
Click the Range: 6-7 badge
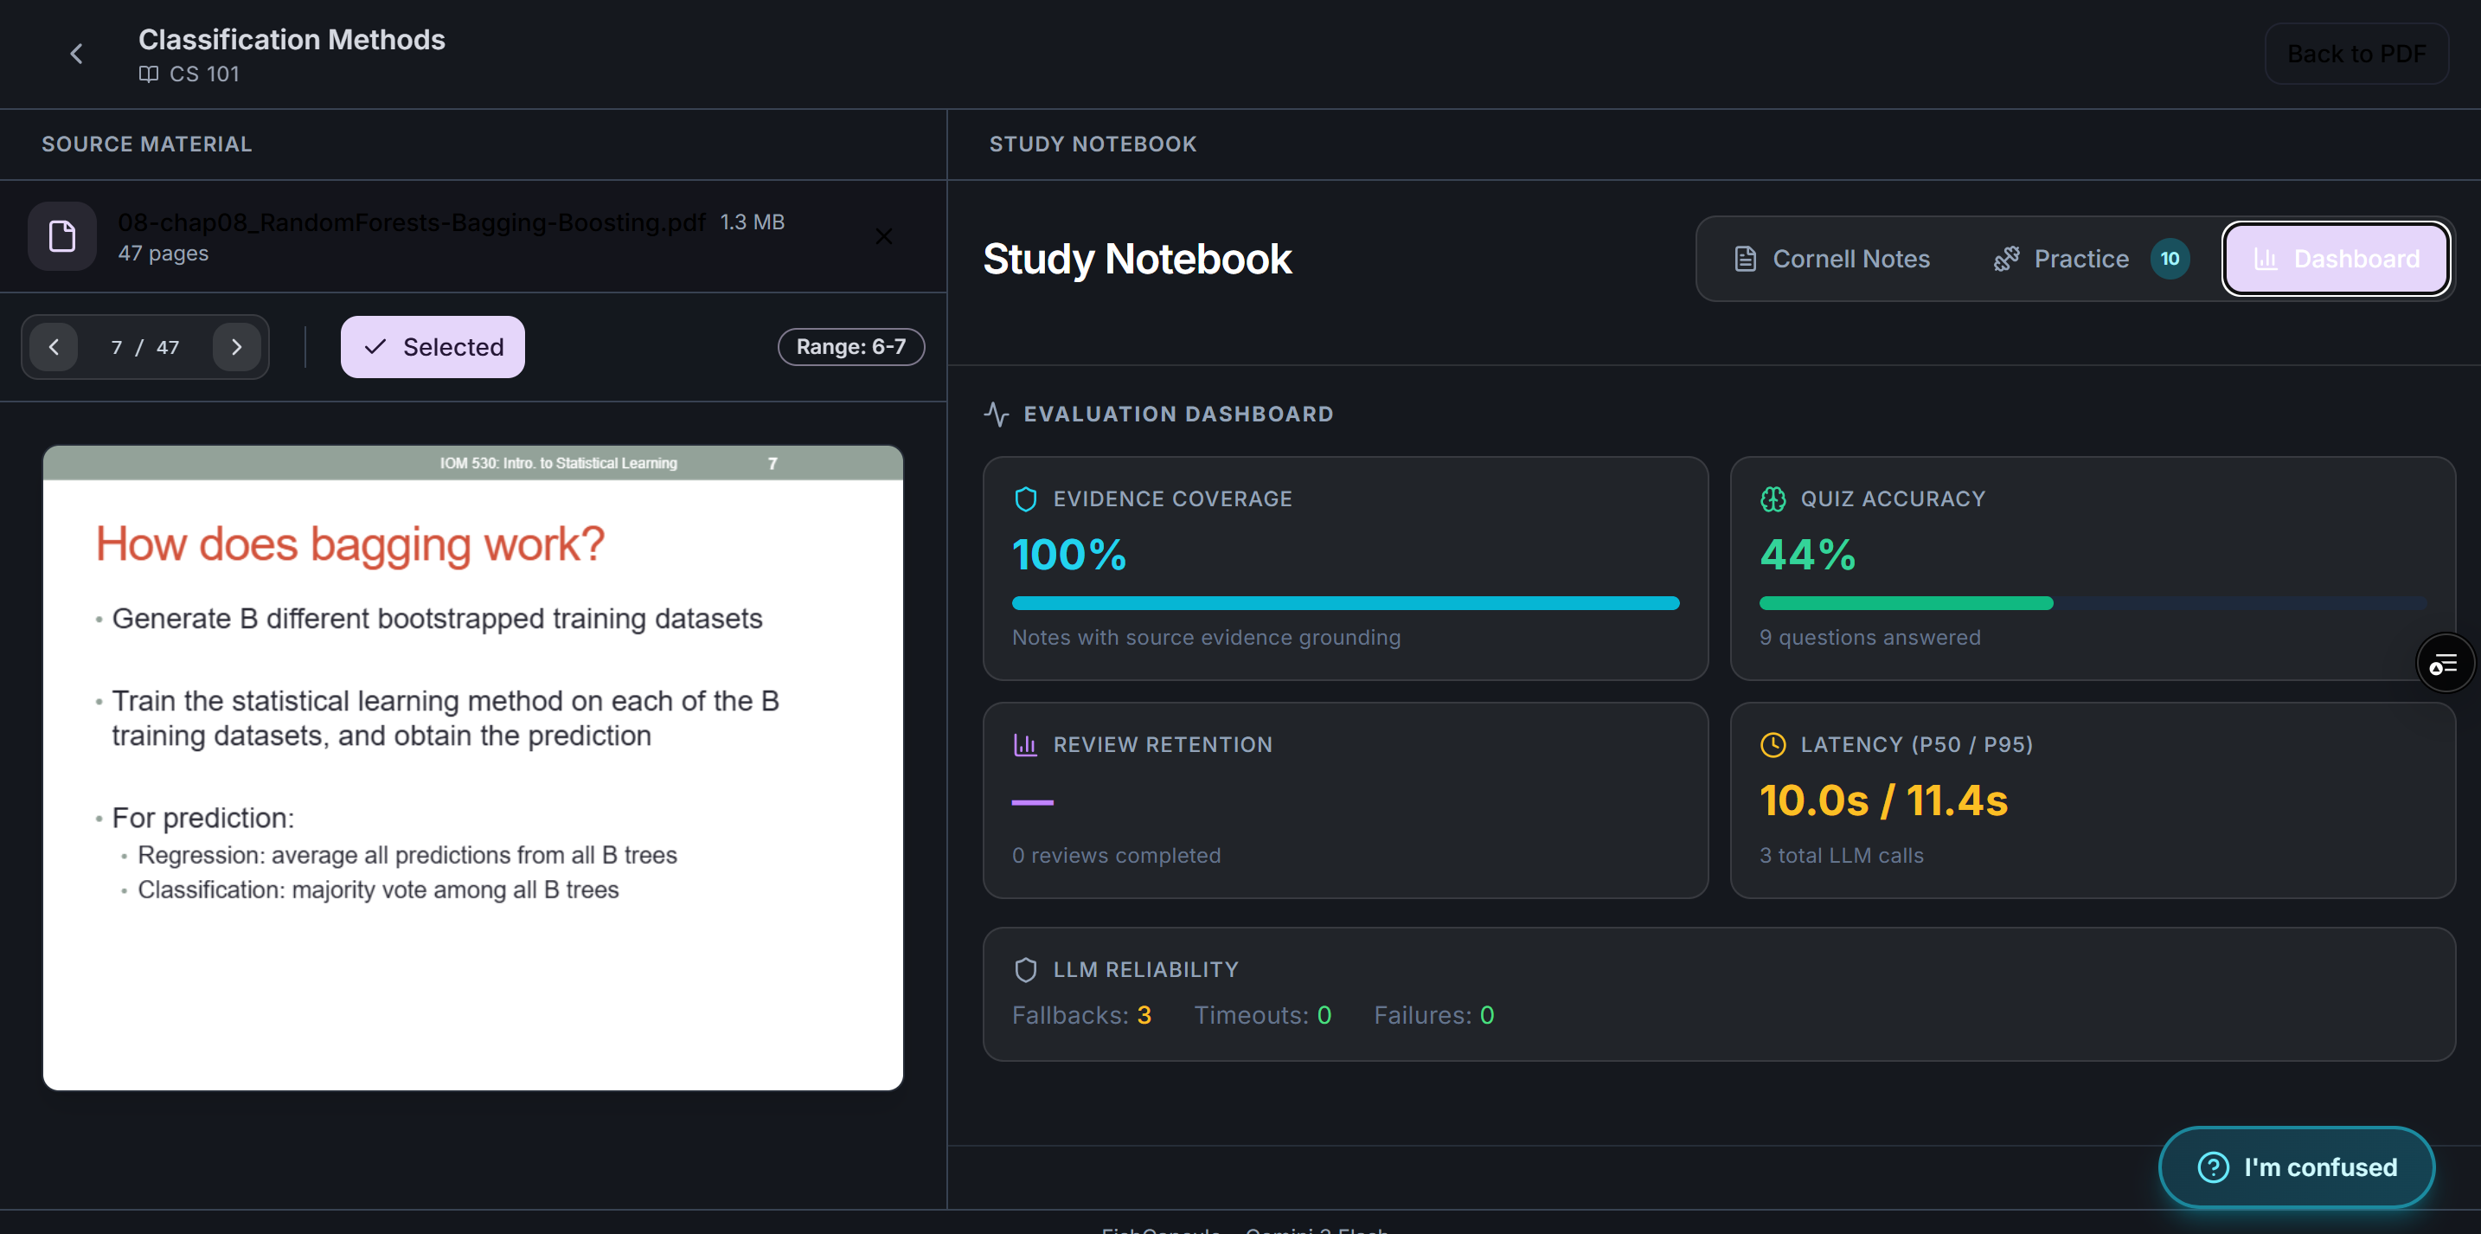tap(850, 347)
